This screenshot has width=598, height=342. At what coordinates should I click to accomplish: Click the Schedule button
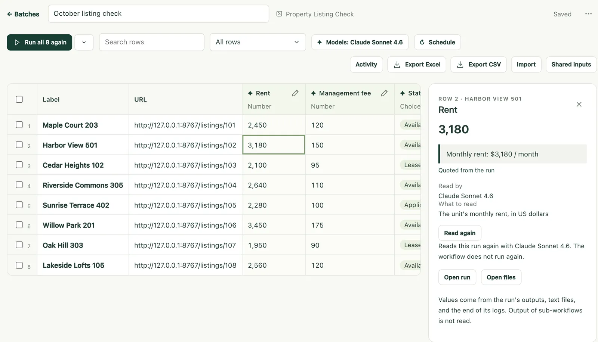(437, 42)
